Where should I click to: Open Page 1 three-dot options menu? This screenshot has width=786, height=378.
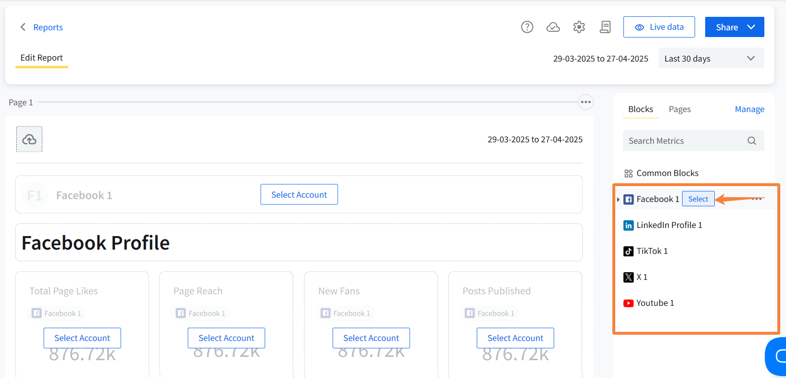tap(585, 102)
